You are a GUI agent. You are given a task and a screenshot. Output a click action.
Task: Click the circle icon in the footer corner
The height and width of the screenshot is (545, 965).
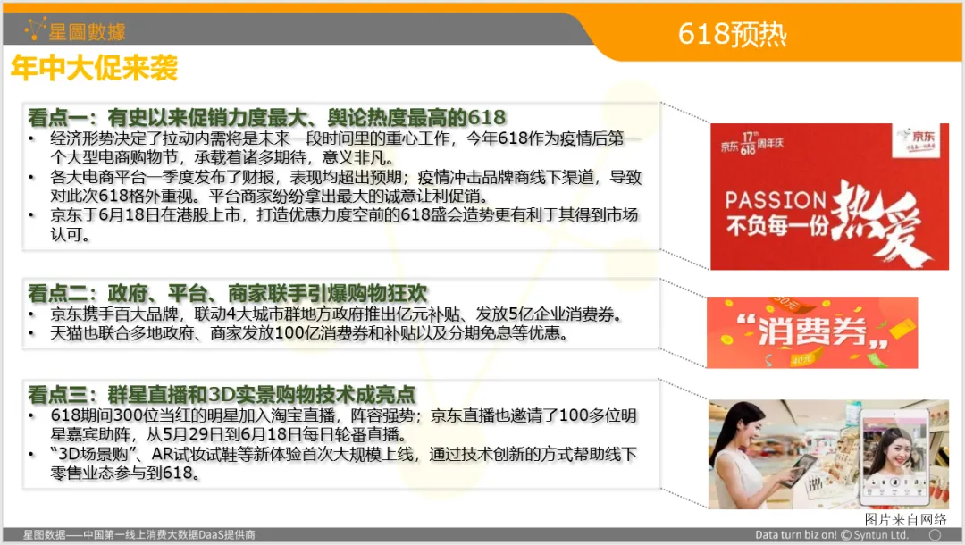click(935, 534)
